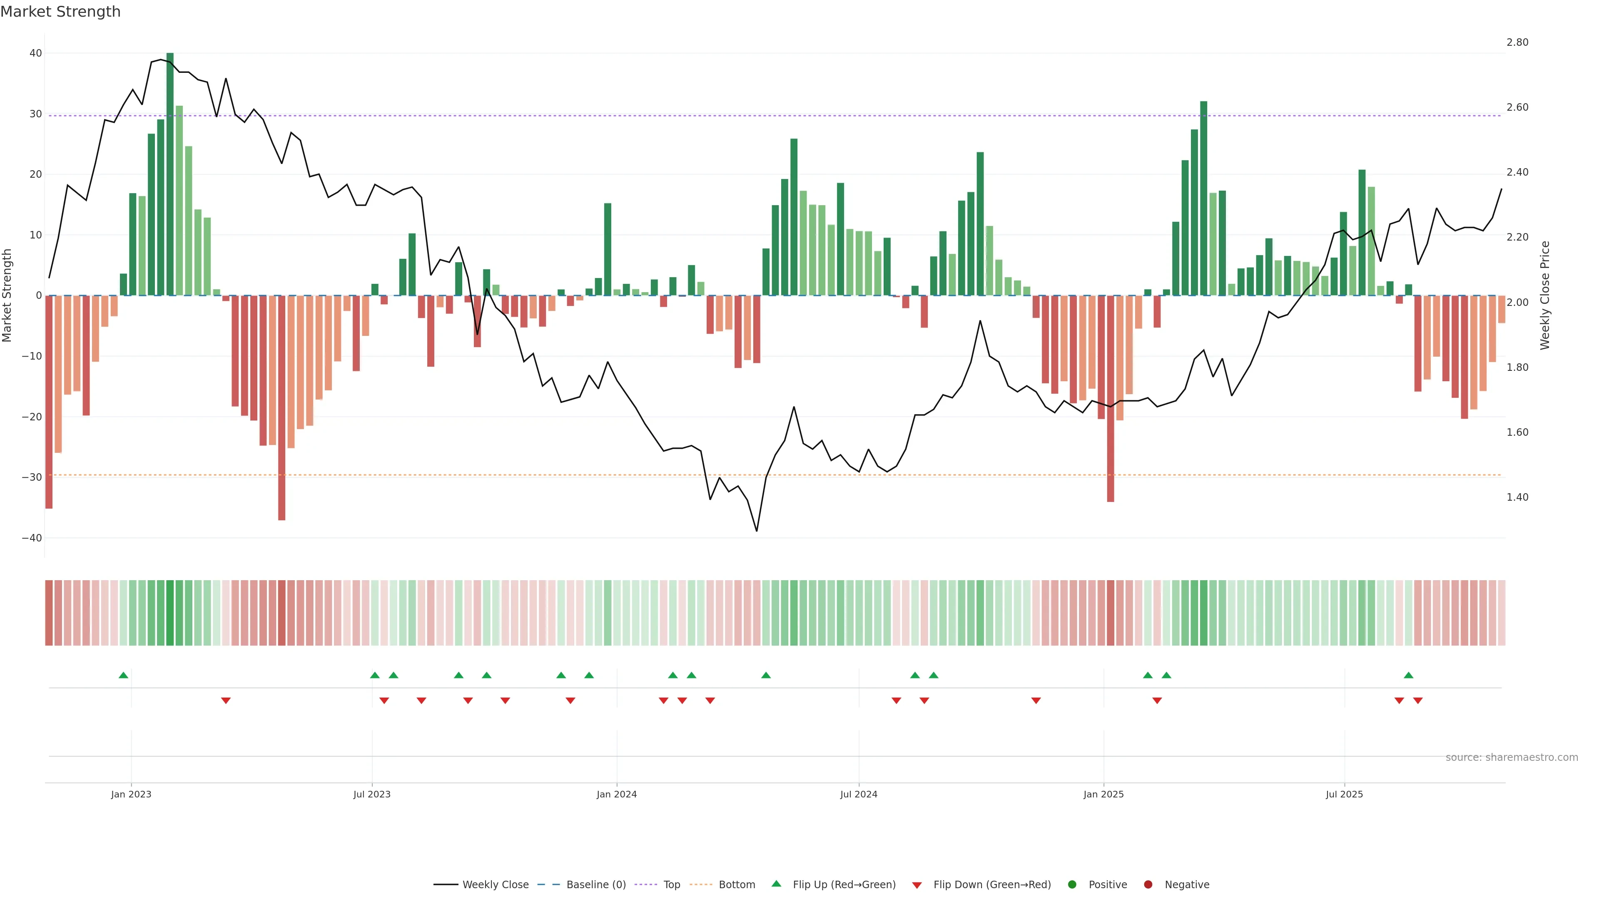The width and height of the screenshot is (1599, 899).
Task: Click the Weekly Close Price axis title
Action: [1545, 296]
